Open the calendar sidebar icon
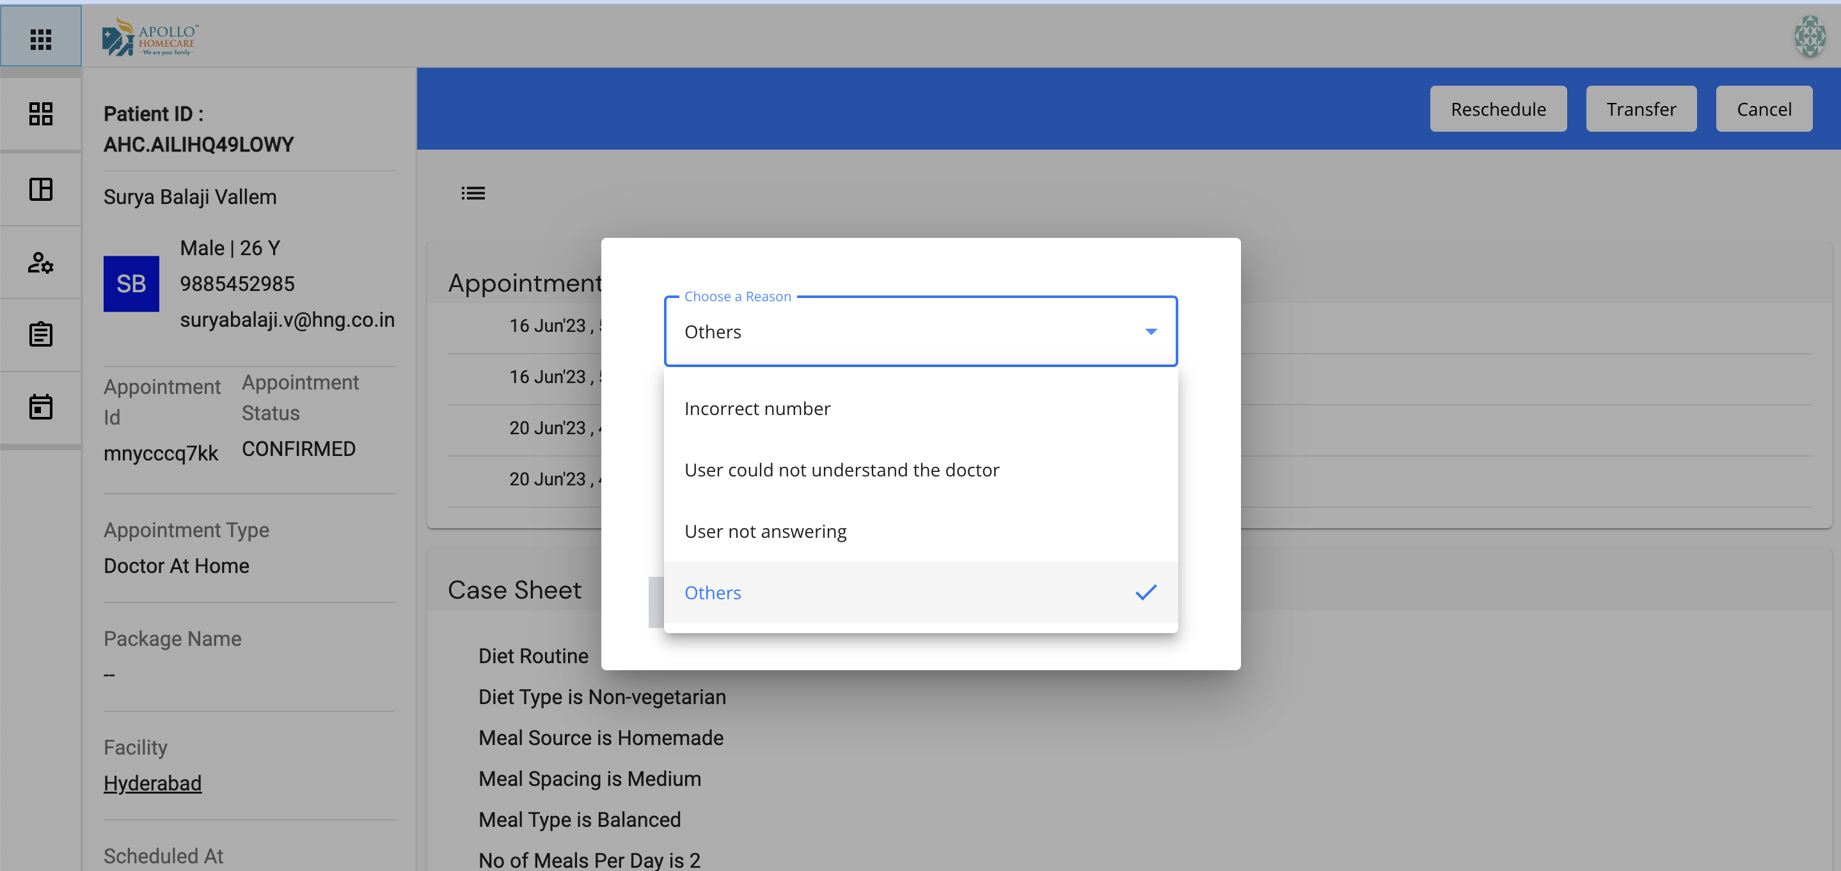 point(41,407)
